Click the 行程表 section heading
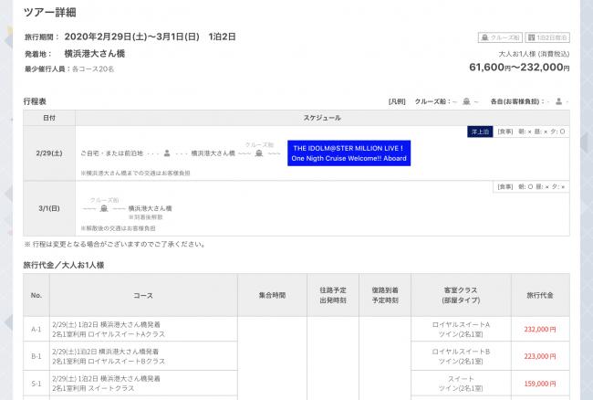 (x=35, y=101)
